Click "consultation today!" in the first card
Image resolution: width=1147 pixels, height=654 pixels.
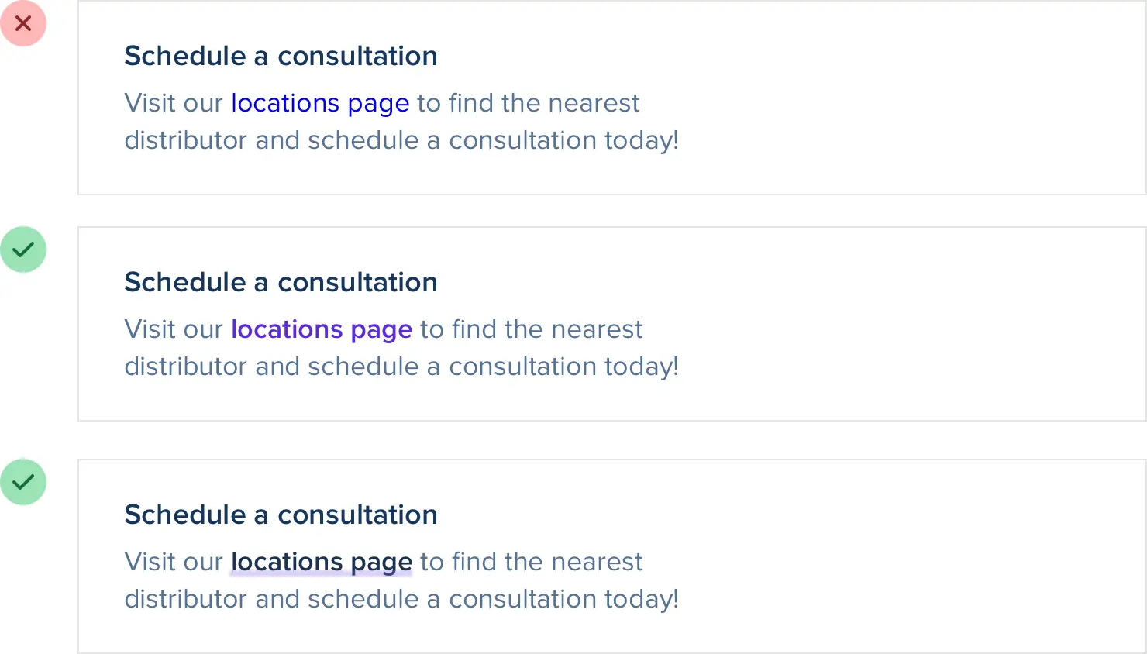pos(563,140)
